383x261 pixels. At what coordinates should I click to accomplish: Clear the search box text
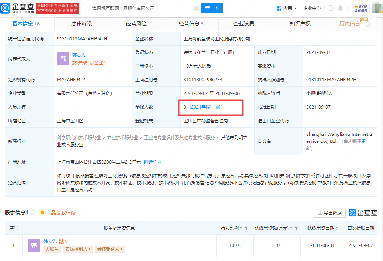tap(196, 8)
